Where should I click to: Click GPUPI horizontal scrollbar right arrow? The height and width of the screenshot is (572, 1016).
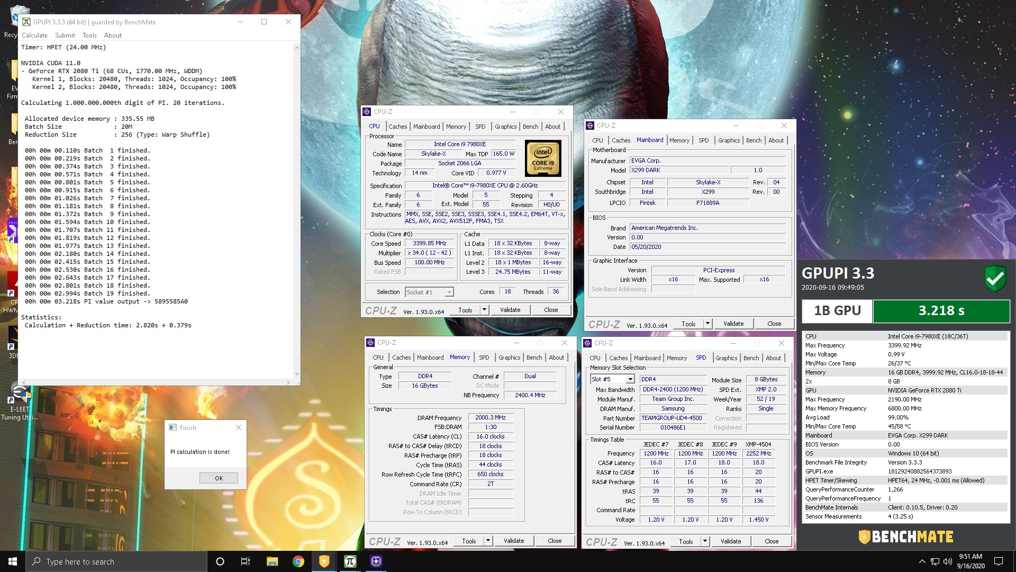coord(288,382)
